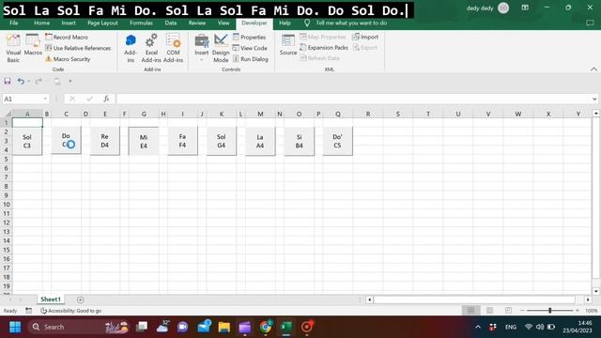
Task: Play the Sol G4 button
Action: pyautogui.click(x=222, y=141)
